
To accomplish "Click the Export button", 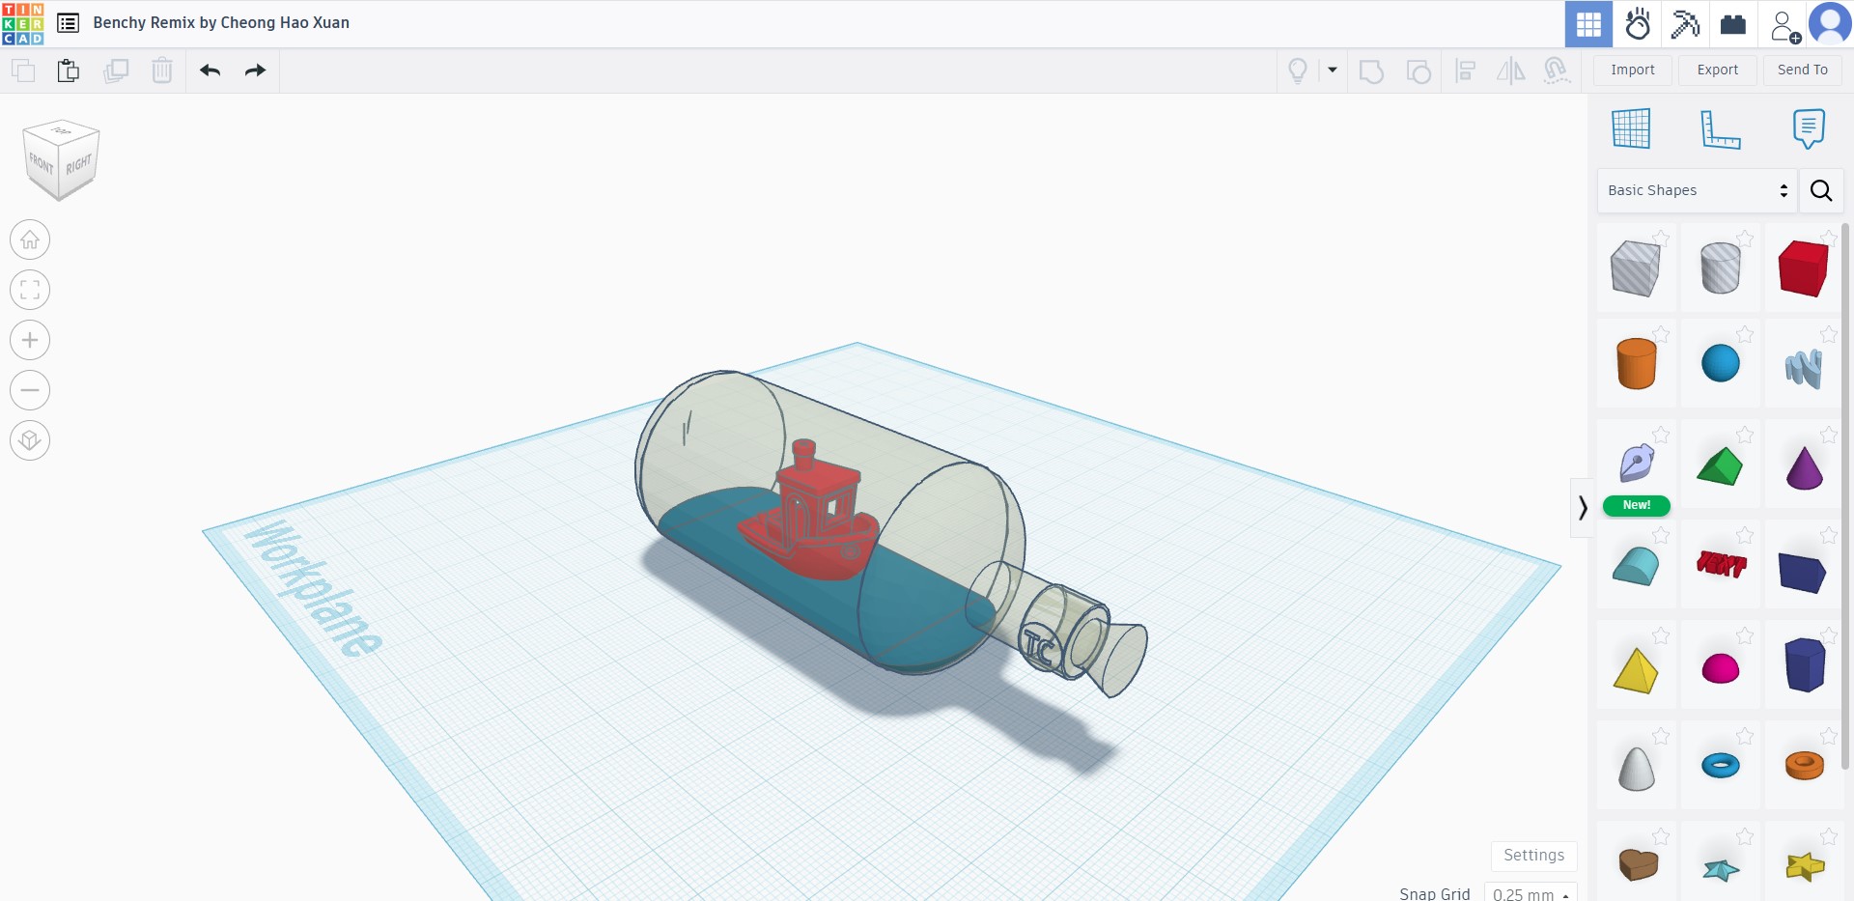I will pyautogui.click(x=1718, y=70).
